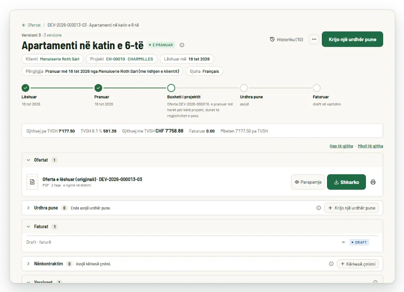Screen dimensions: 404x292
Task: Click Mbeten 7'177.50 pa TVSH text
Action: (x=244, y=131)
